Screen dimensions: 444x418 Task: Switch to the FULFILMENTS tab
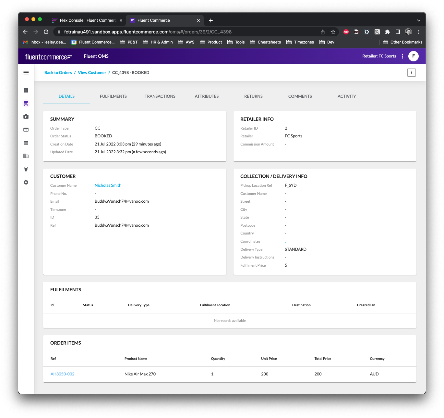tap(113, 96)
